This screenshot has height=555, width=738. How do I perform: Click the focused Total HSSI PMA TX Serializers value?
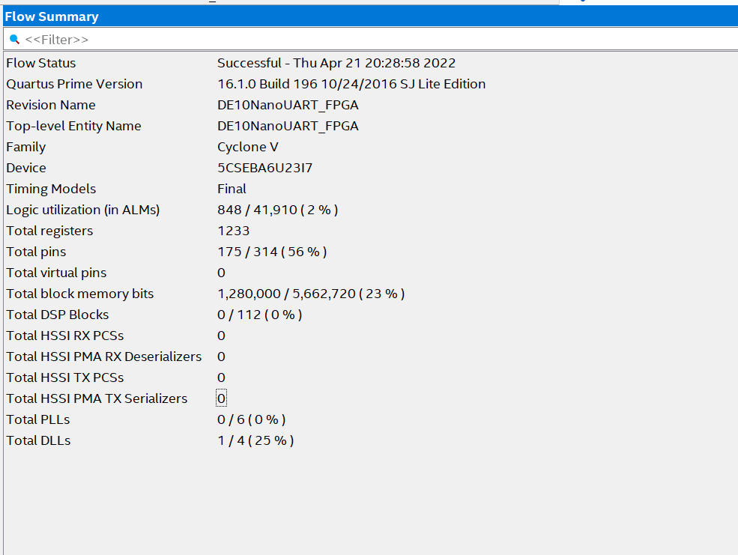coord(221,398)
